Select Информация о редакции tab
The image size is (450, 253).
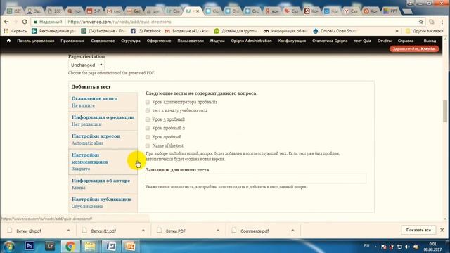(x=103, y=121)
